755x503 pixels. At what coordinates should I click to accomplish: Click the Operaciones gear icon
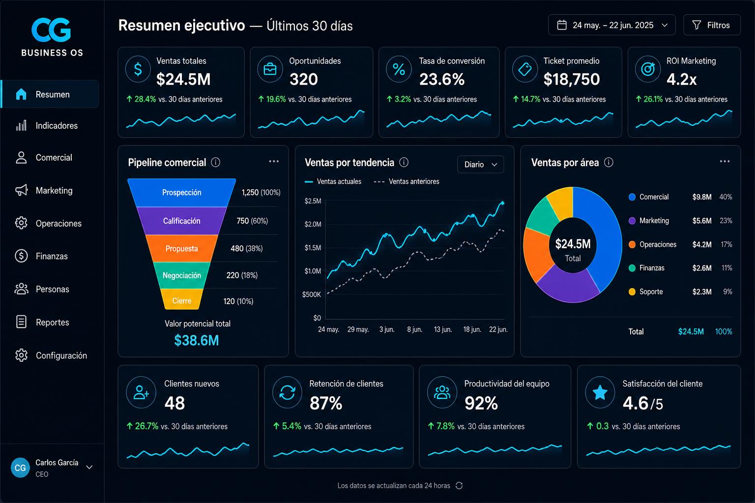coord(21,223)
